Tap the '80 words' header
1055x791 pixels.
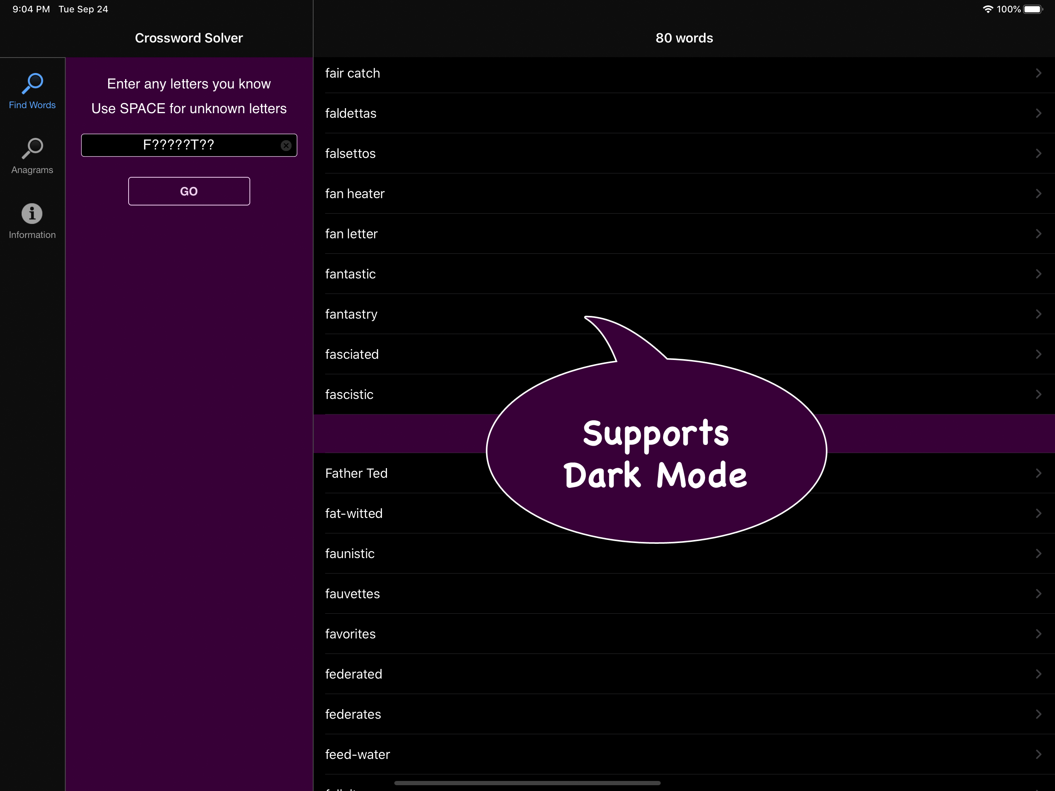(x=684, y=38)
